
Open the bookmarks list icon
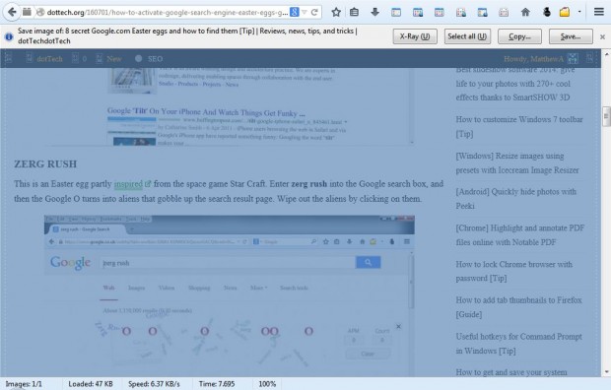coord(354,12)
